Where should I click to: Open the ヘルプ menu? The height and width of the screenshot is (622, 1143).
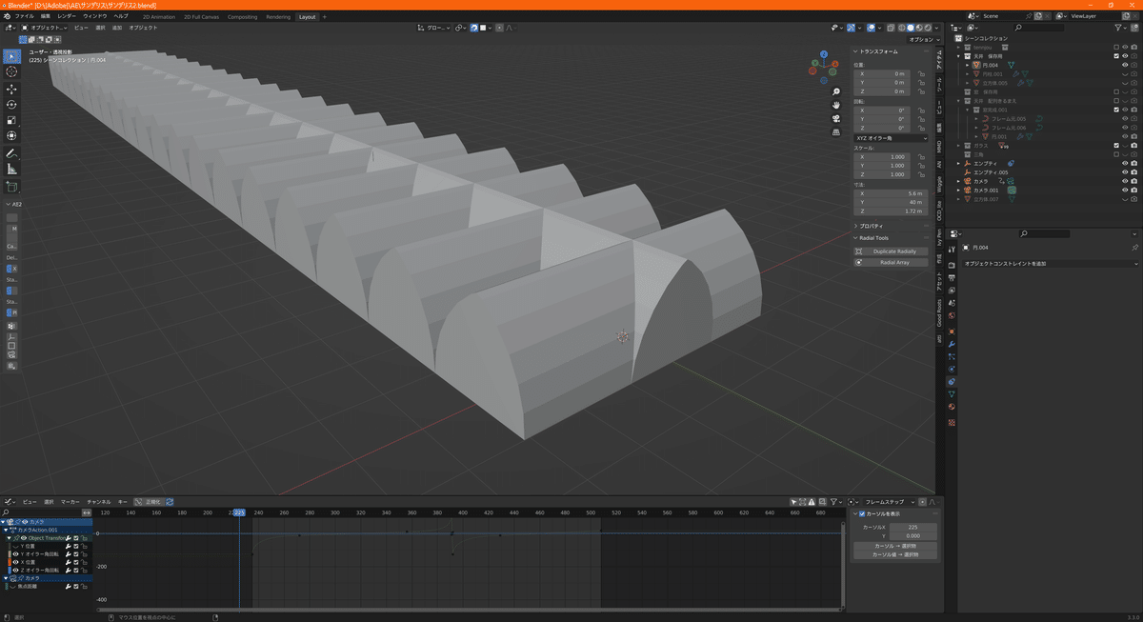click(121, 16)
